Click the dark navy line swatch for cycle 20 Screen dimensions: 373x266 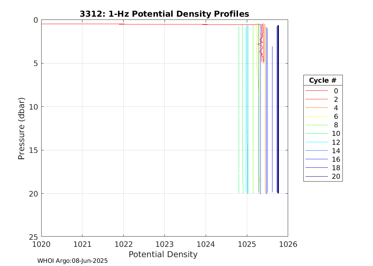click(x=317, y=177)
